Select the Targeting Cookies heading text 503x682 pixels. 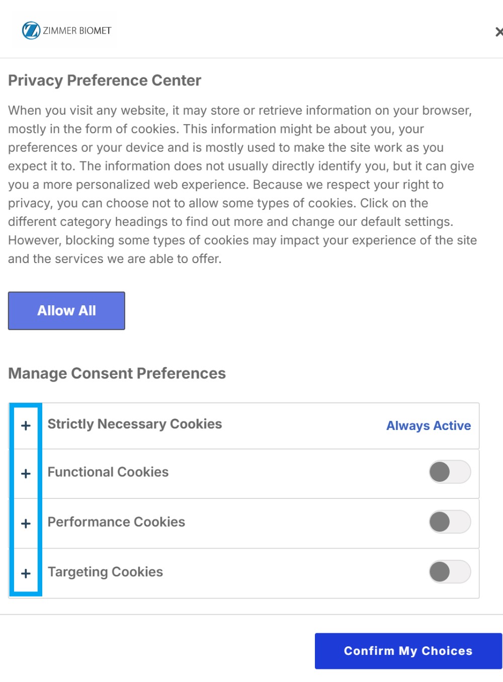[105, 572]
